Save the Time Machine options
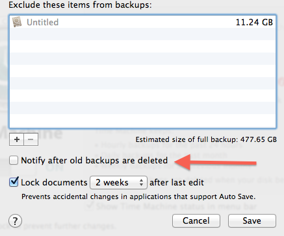The width and height of the screenshot is (284, 236). tap(252, 220)
